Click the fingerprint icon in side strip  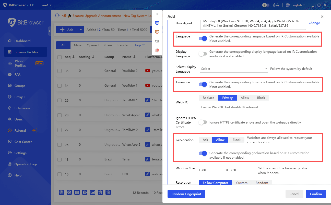157,50
